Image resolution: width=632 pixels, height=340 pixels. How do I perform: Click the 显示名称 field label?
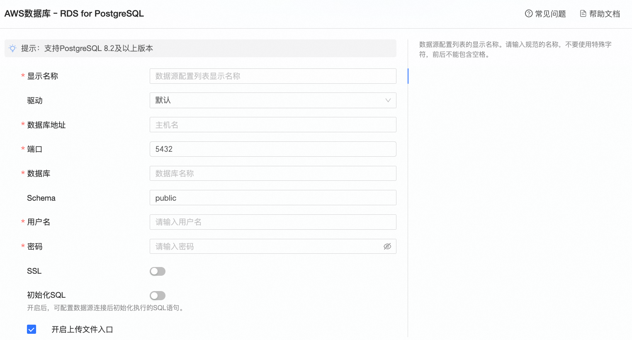(43, 76)
